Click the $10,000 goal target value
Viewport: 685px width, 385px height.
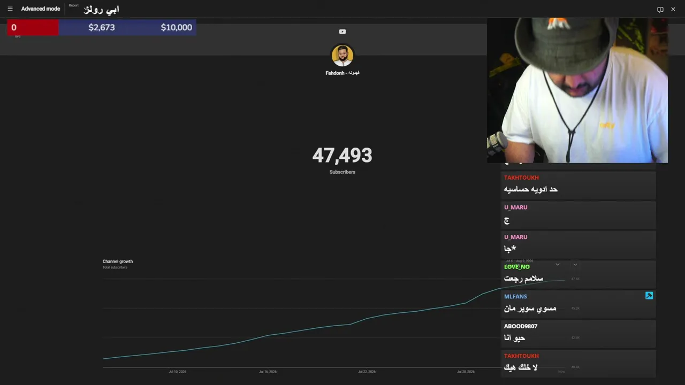(x=176, y=27)
